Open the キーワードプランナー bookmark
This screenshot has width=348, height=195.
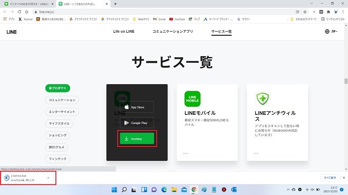pyautogui.click(x=218, y=19)
